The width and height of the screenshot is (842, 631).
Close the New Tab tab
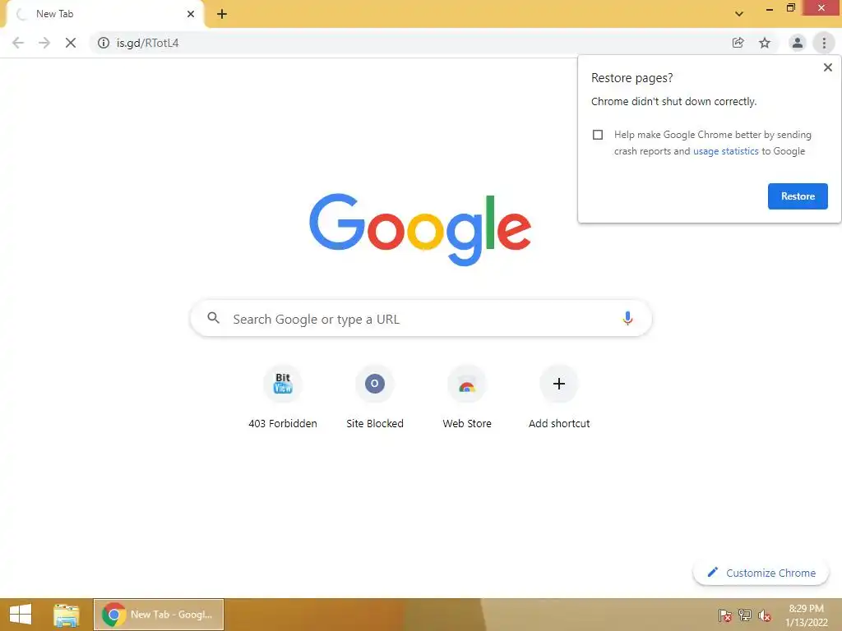(191, 14)
